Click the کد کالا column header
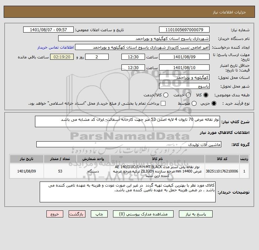The width and height of the screenshot is (259, 250). 222,159
